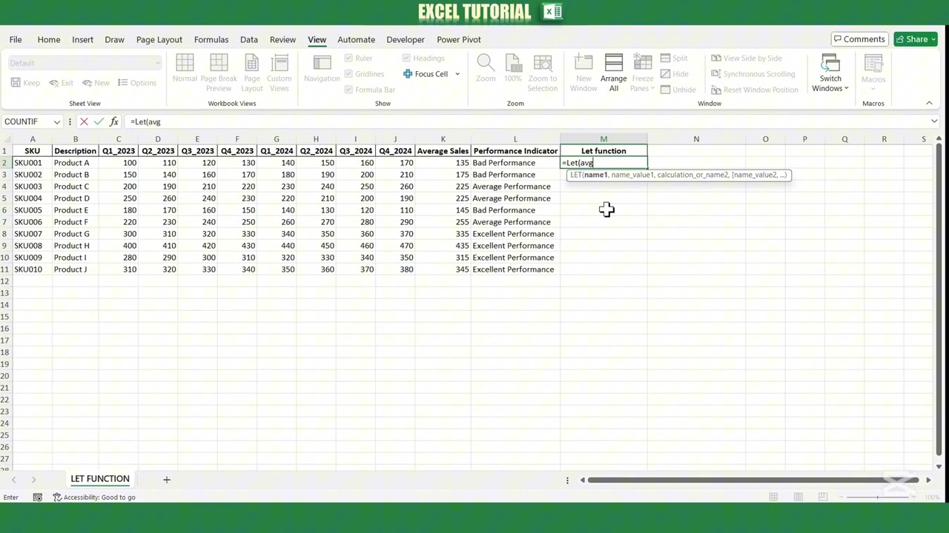Open the Macros button

873,72
